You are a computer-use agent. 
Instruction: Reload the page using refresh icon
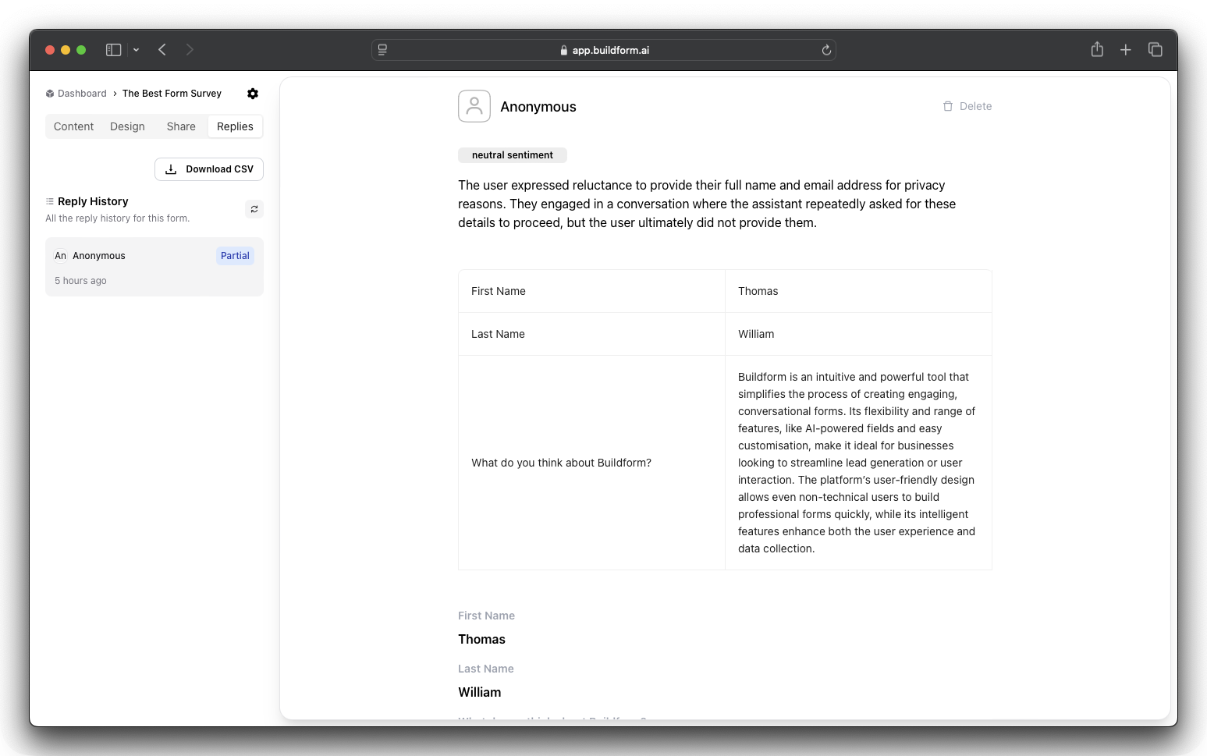(826, 50)
